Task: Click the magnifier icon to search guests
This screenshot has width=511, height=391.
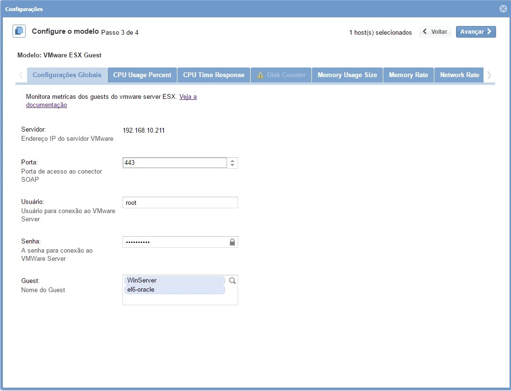Action: pos(232,281)
